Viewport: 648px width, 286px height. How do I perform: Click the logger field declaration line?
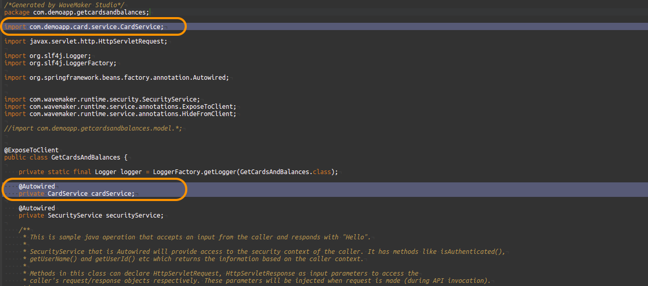178,172
